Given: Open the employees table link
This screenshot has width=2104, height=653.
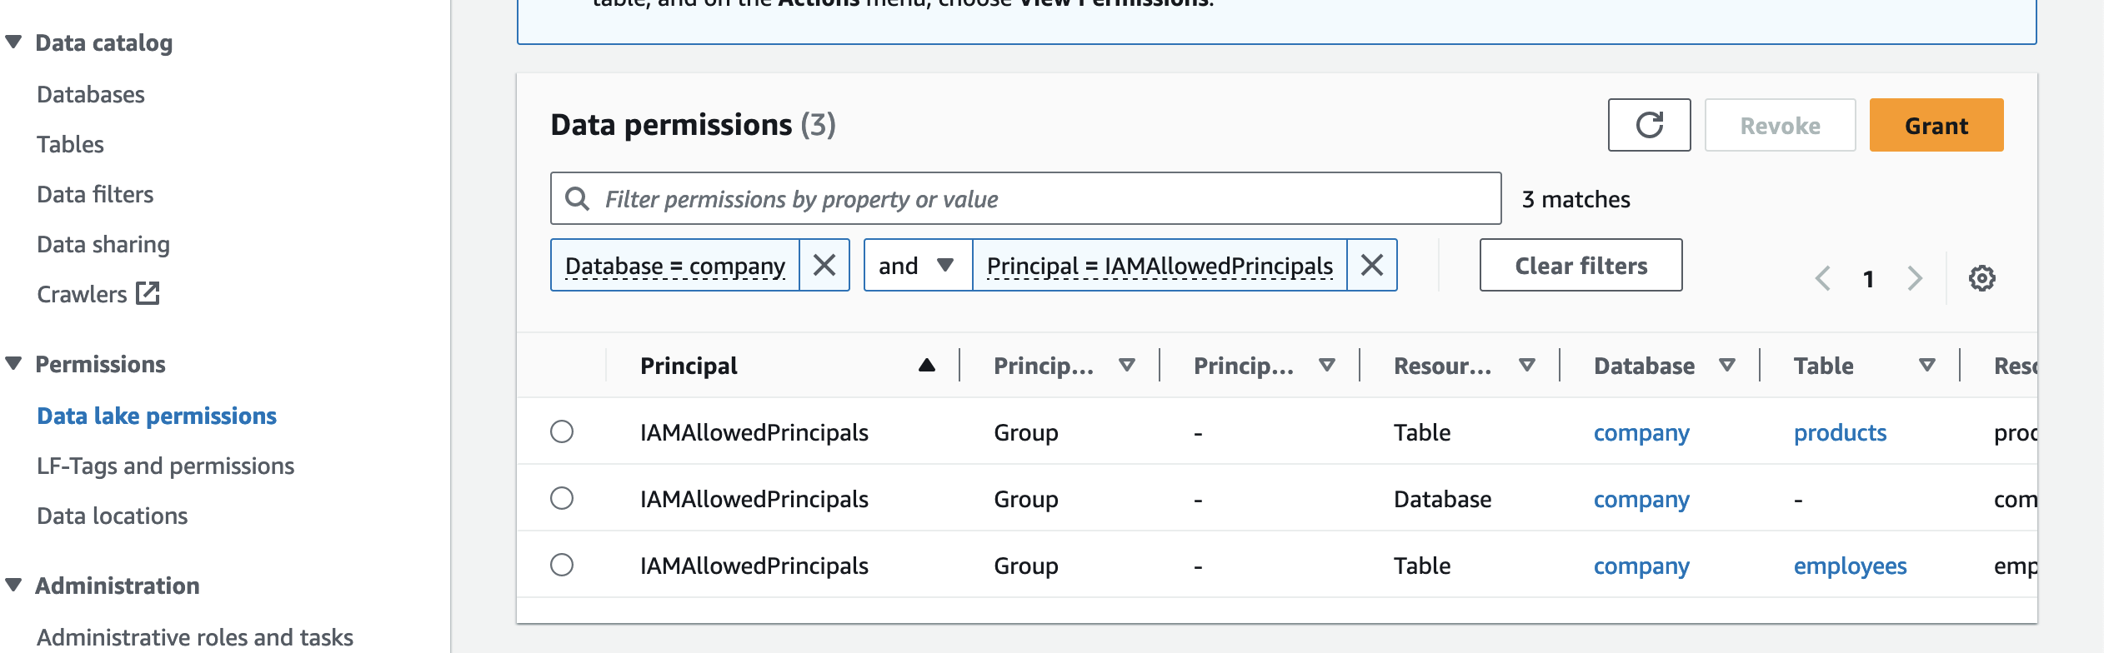Looking at the screenshot, I should [1850, 566].
